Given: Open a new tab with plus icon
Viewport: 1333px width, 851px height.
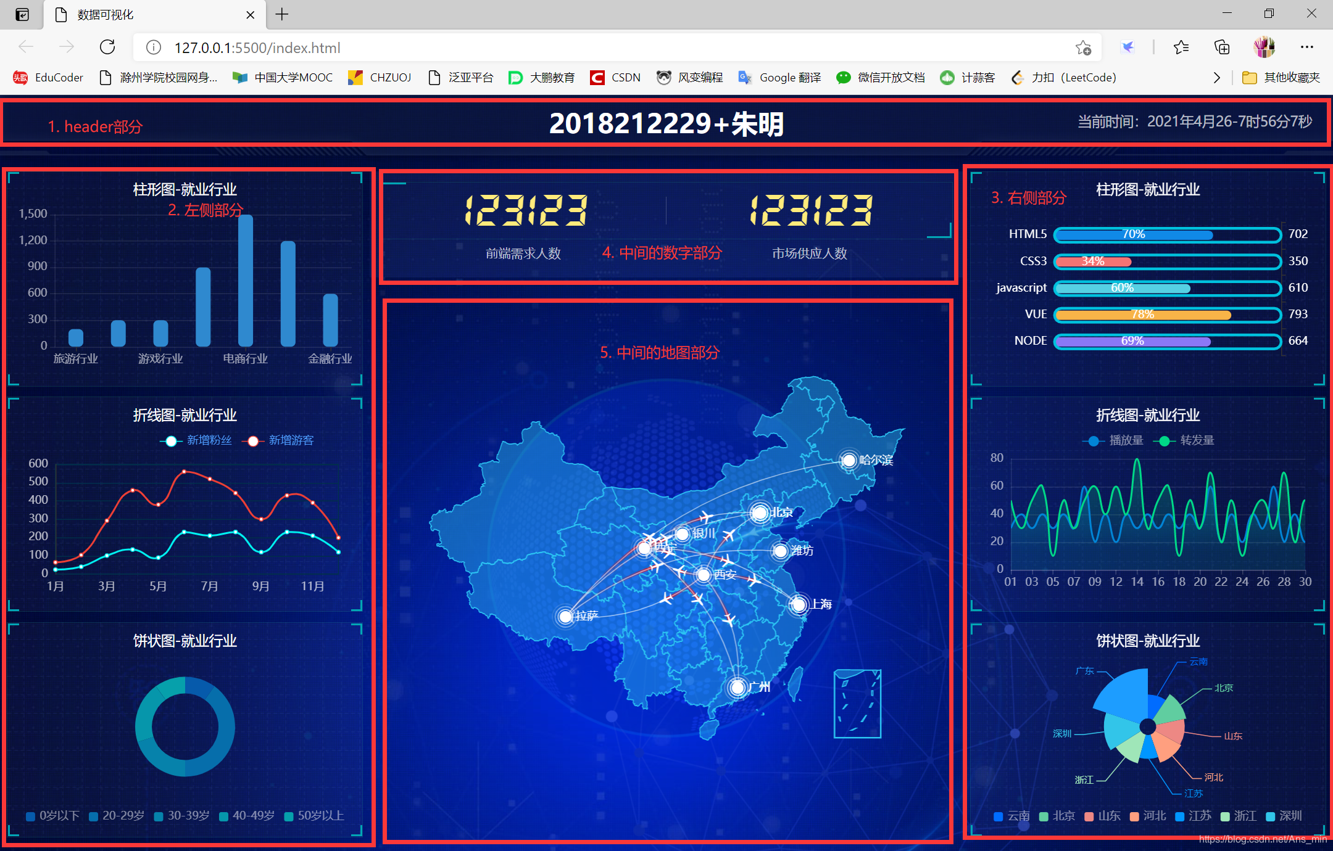Looking at the screenshot, I should pos(282,14).
